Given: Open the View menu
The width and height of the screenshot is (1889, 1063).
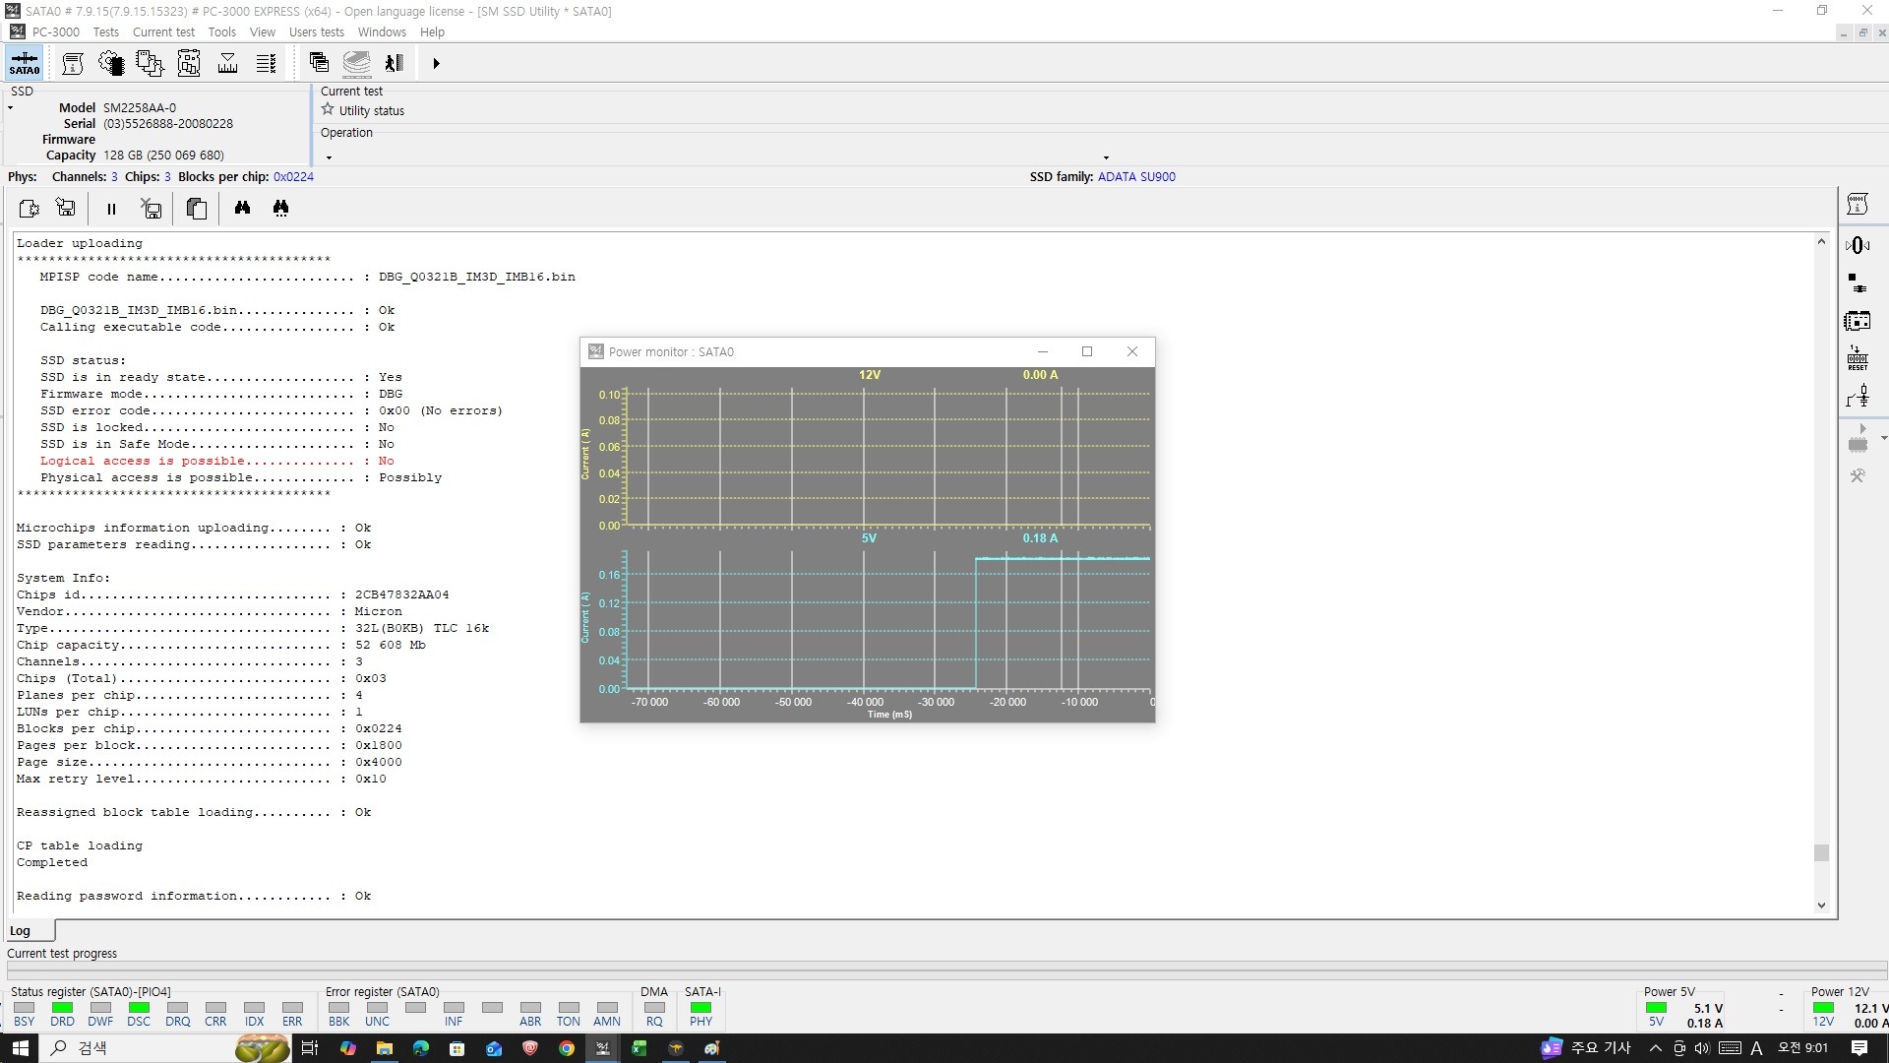Looking at the screenshot, I should [x=262, y=31].
